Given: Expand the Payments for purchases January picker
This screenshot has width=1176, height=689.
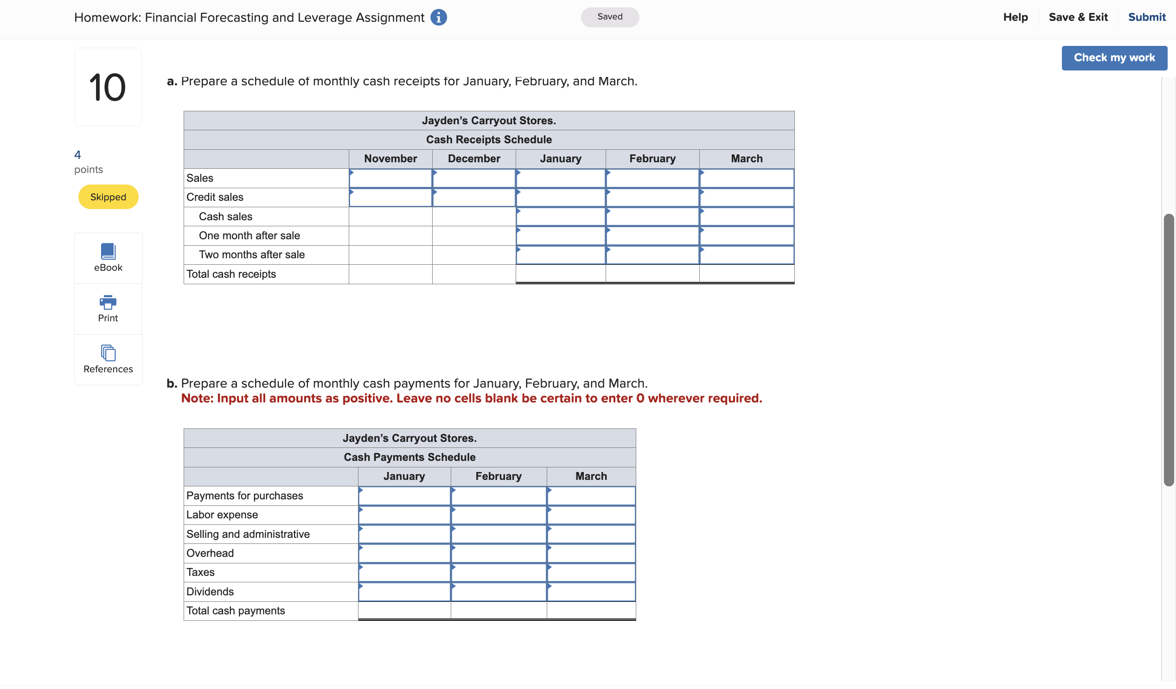Looking at the screenshot, I should 404,495.
